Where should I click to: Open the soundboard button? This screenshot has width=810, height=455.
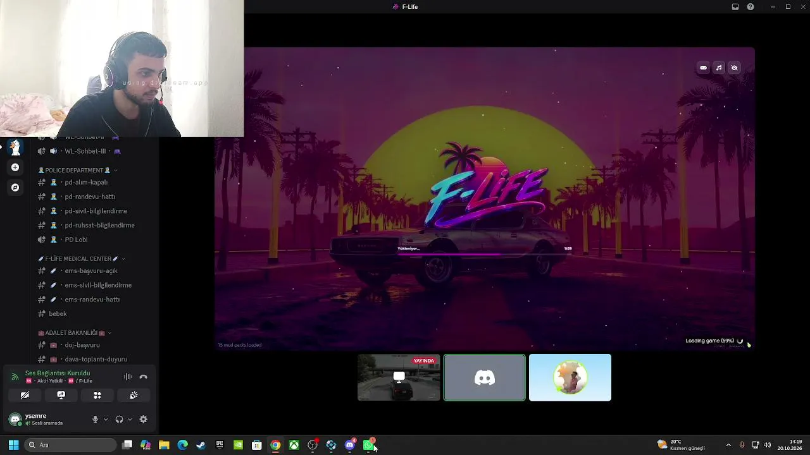tap(134, 395)
